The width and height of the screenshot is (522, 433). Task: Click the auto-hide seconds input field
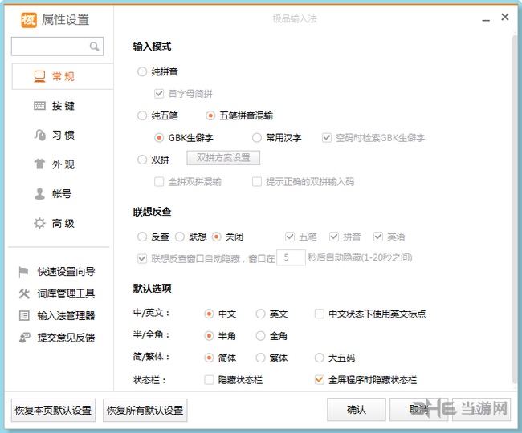[291, 257]
